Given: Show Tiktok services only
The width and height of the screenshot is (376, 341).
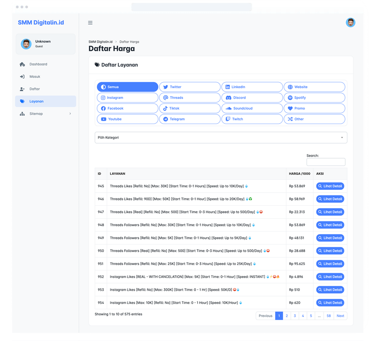Looking at the screenshot, I should (190, 108).
